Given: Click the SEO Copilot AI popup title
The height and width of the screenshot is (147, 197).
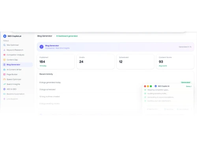Looking at the screenshot, I should pyautogui.click(x=164, y=86).
